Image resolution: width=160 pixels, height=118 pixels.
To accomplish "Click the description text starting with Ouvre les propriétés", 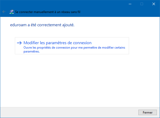I will point(74,49).
